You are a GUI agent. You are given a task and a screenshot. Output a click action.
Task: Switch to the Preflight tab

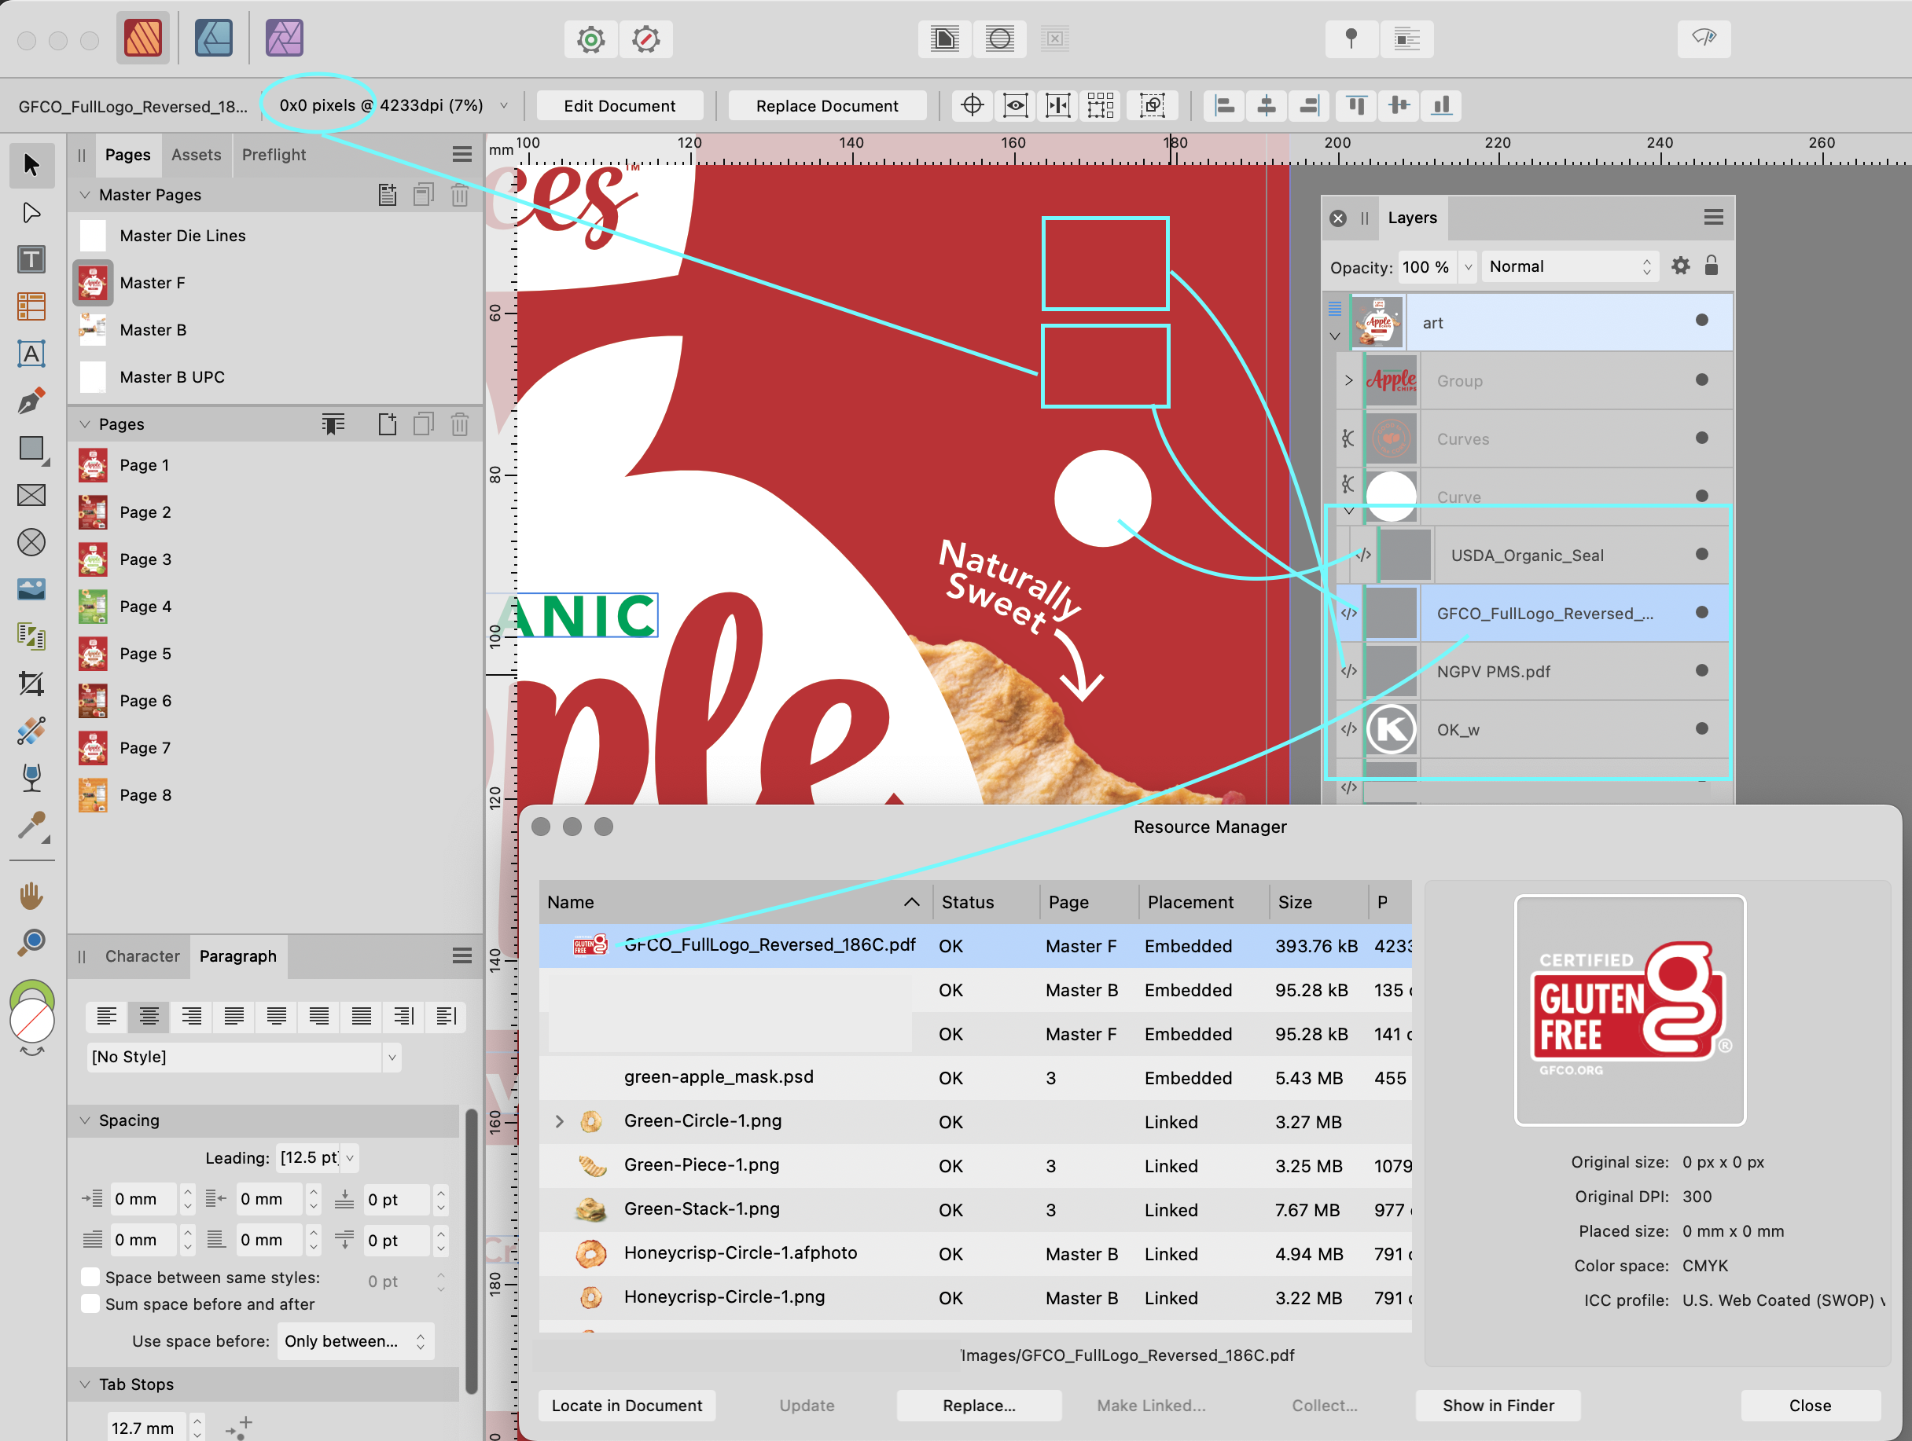coord(273,155)
